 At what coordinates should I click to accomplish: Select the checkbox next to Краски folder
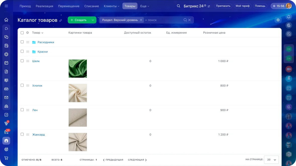[x=22, y=52]
